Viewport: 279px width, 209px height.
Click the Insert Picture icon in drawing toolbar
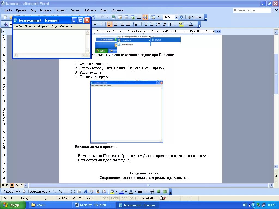pos(104,192)
